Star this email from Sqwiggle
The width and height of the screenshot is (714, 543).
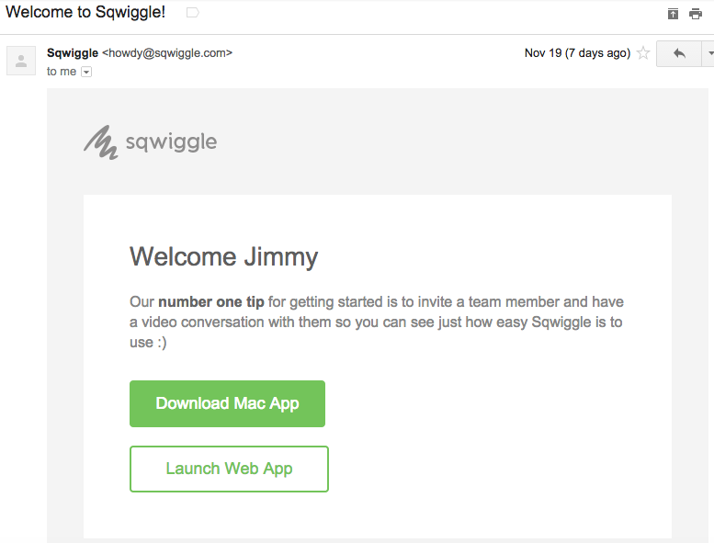tap(643, 53)
